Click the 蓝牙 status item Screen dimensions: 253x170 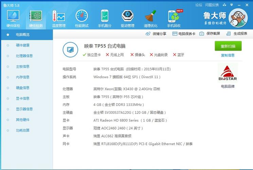coord(178,55)
